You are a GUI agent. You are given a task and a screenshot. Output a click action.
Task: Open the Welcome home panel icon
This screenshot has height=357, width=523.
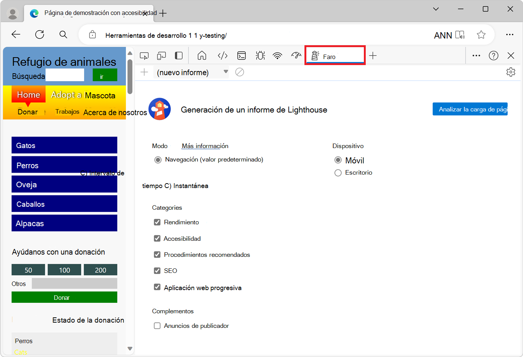coord(202,55)
